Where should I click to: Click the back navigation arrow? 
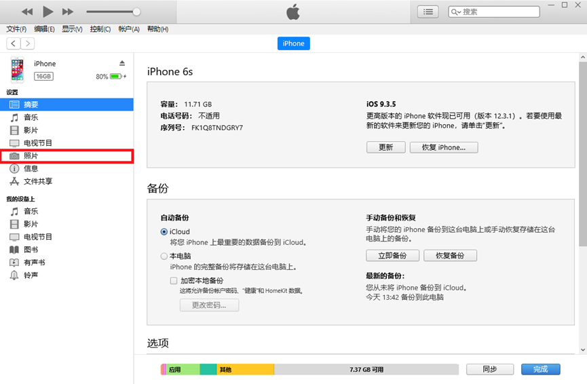[x=13, y=43]
